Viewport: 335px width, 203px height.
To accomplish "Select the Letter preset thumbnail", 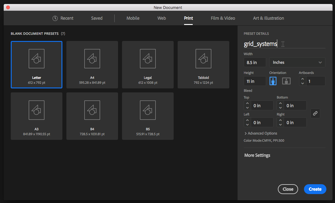I will 37,59.
